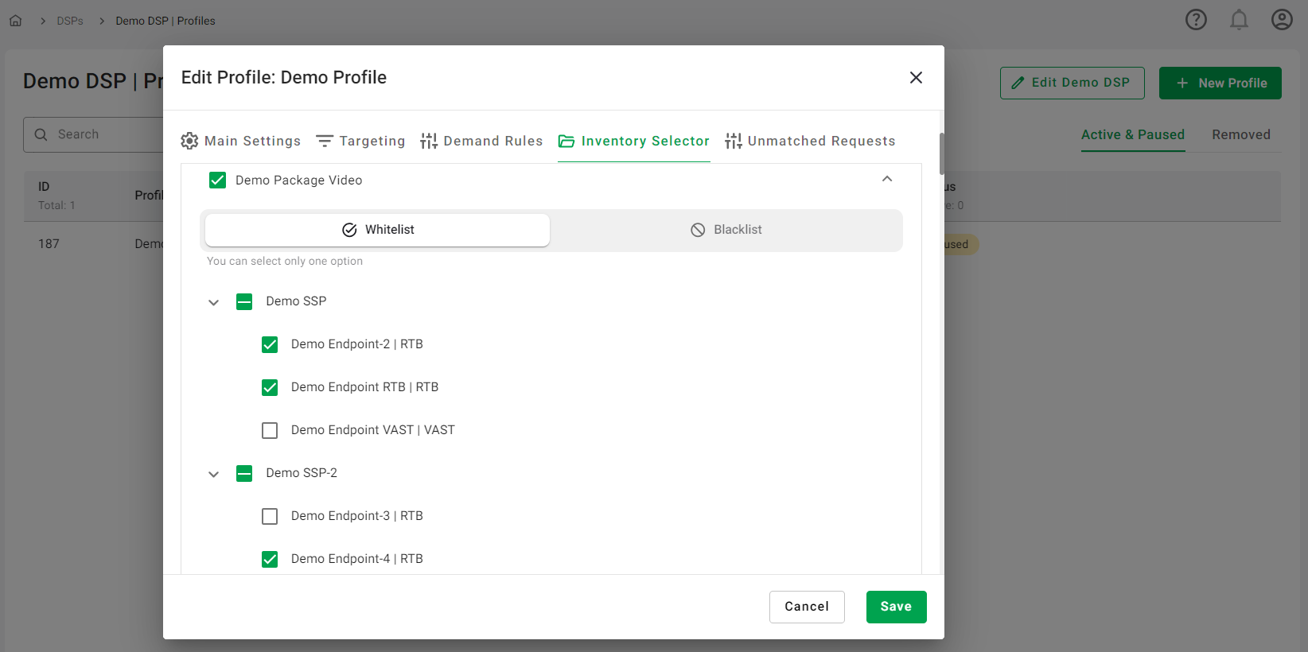
Task: Click the Demand Rules sliders icon
Action: click(429, 141)
